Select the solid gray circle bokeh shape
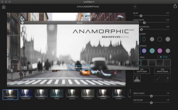178x110 pixels. (x=152, y=39)
